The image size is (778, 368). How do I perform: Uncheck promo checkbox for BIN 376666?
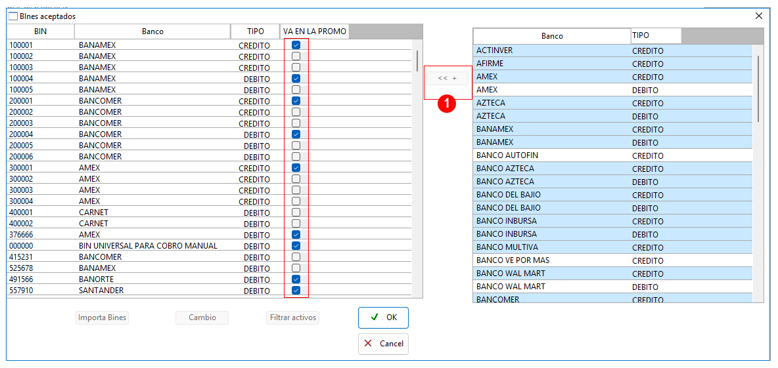coord(296,234)
